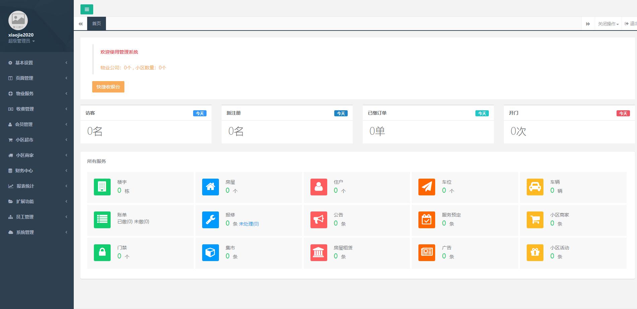The image size is (637, 309).
Task: Open the 扩展功能 menu item
Action: point(37,201)
